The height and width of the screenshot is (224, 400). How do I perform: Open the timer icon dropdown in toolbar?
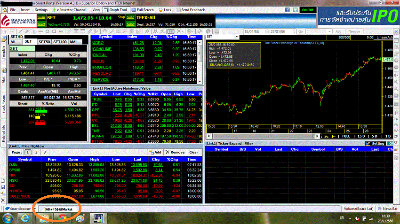click(x=193, y=31)
